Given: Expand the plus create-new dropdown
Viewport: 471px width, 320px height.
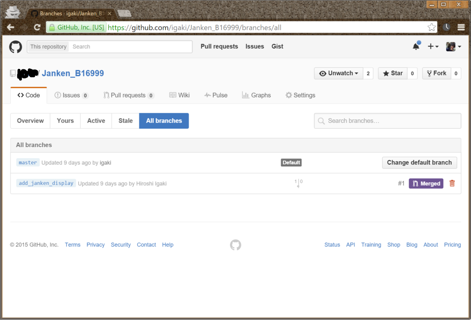Looking at the screenshot, I should click(433, 46).
